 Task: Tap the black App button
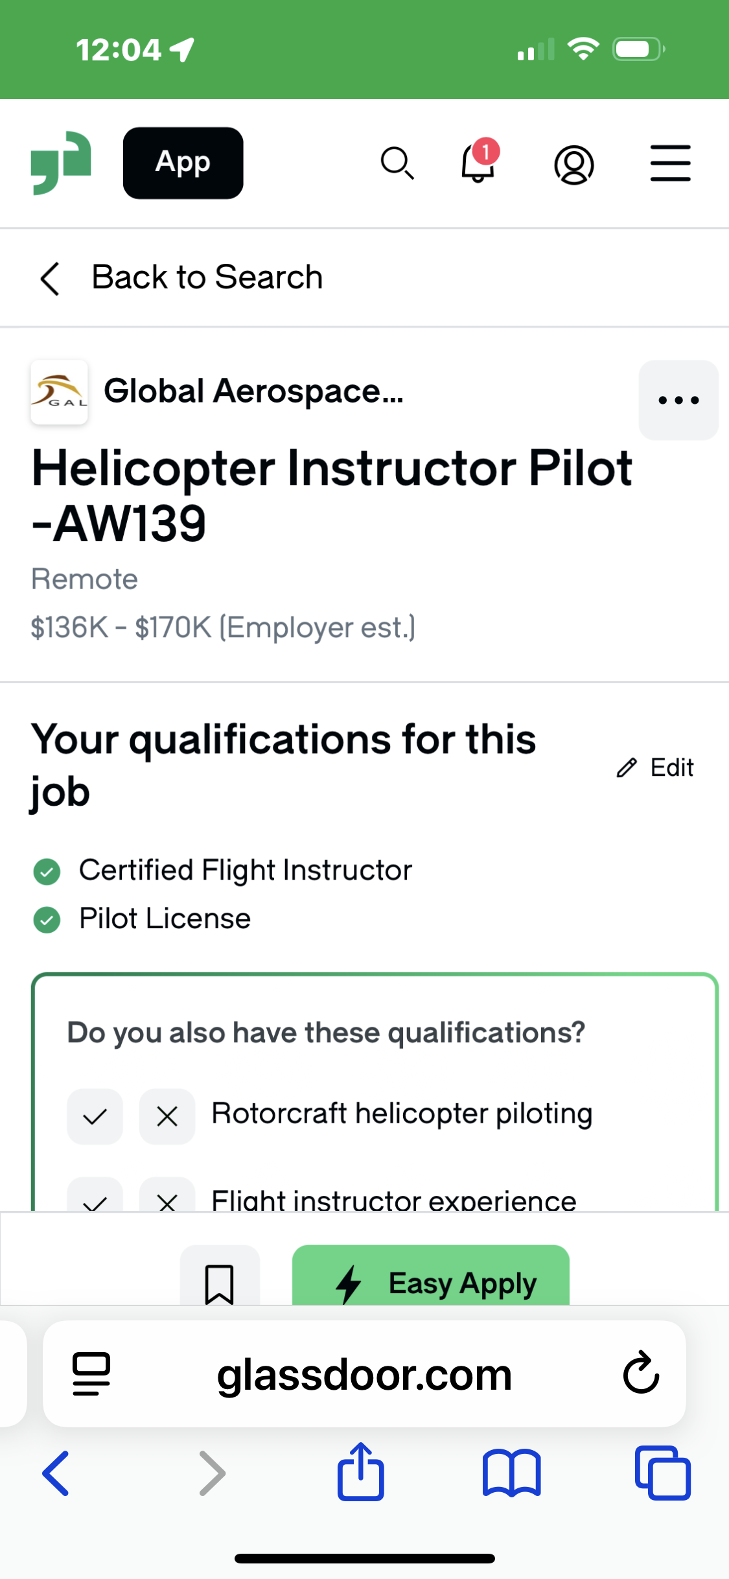[183, 163]
